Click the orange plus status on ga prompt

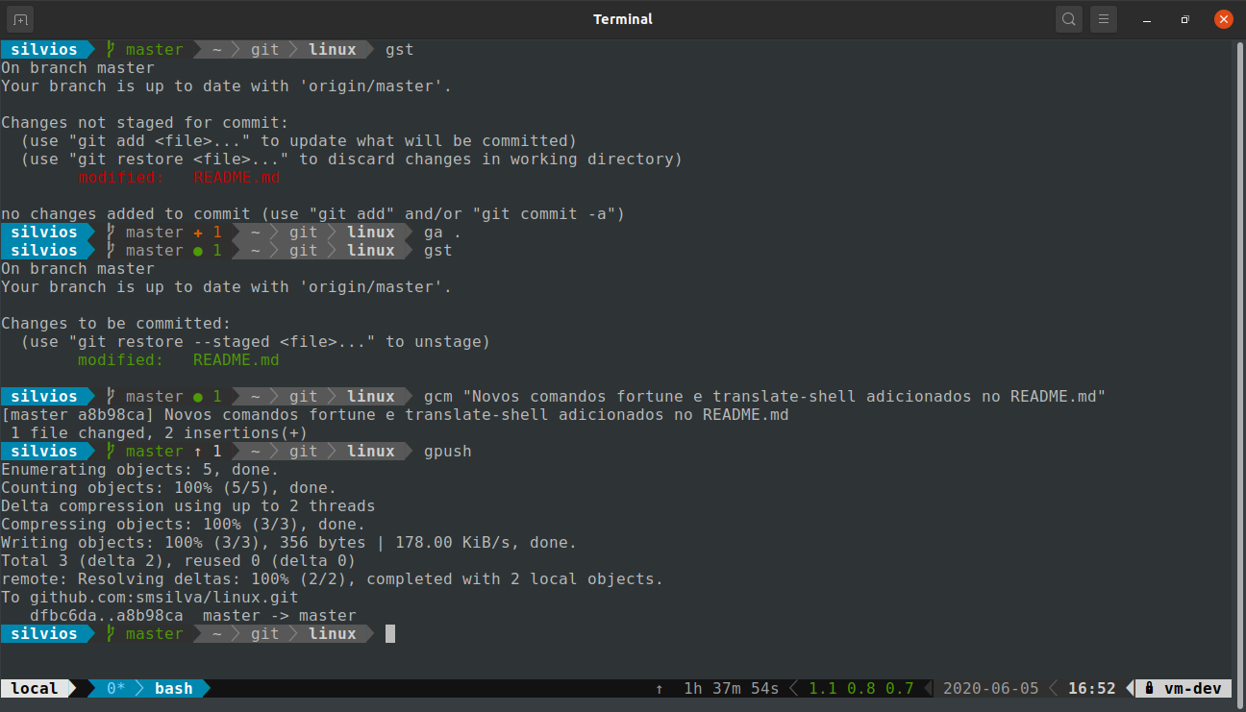[198, 233]
